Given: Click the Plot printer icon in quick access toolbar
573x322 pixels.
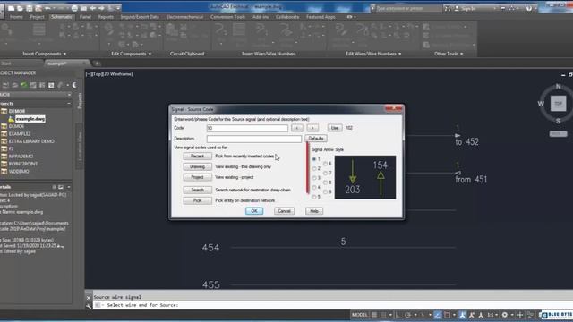Looking at the screenshot, I should point(74,8).
